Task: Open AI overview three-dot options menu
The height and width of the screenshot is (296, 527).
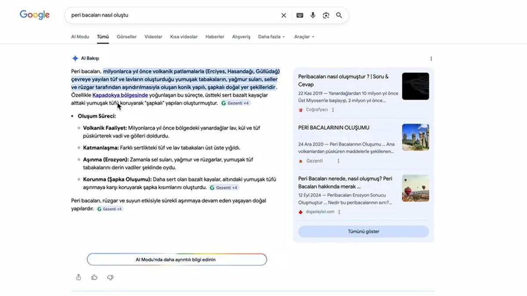Action: 431,59
